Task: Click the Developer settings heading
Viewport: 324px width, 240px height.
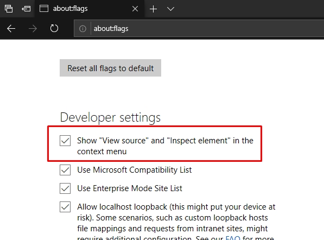Action: [110, 118]
